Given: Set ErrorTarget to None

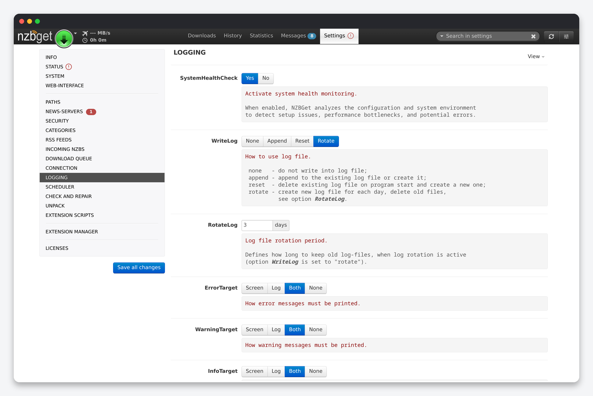Looking at the screenshot, I should click(316, 288).
